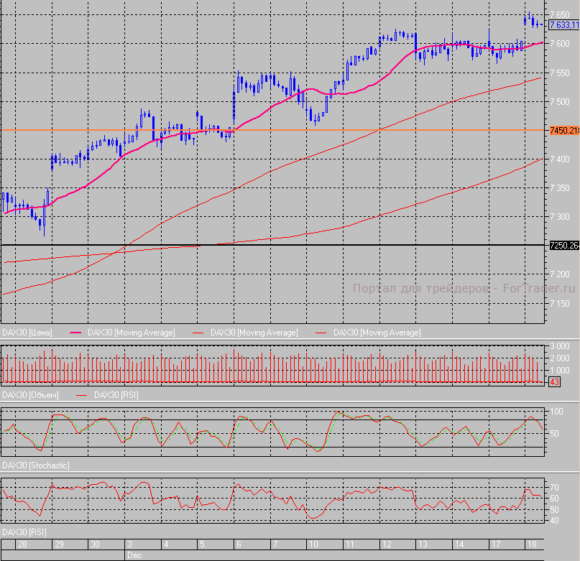Image resolution: width=580 pixels, height=561 pixels.
Task: Click the 7 200 price axis label
Action: coord(560,274)
